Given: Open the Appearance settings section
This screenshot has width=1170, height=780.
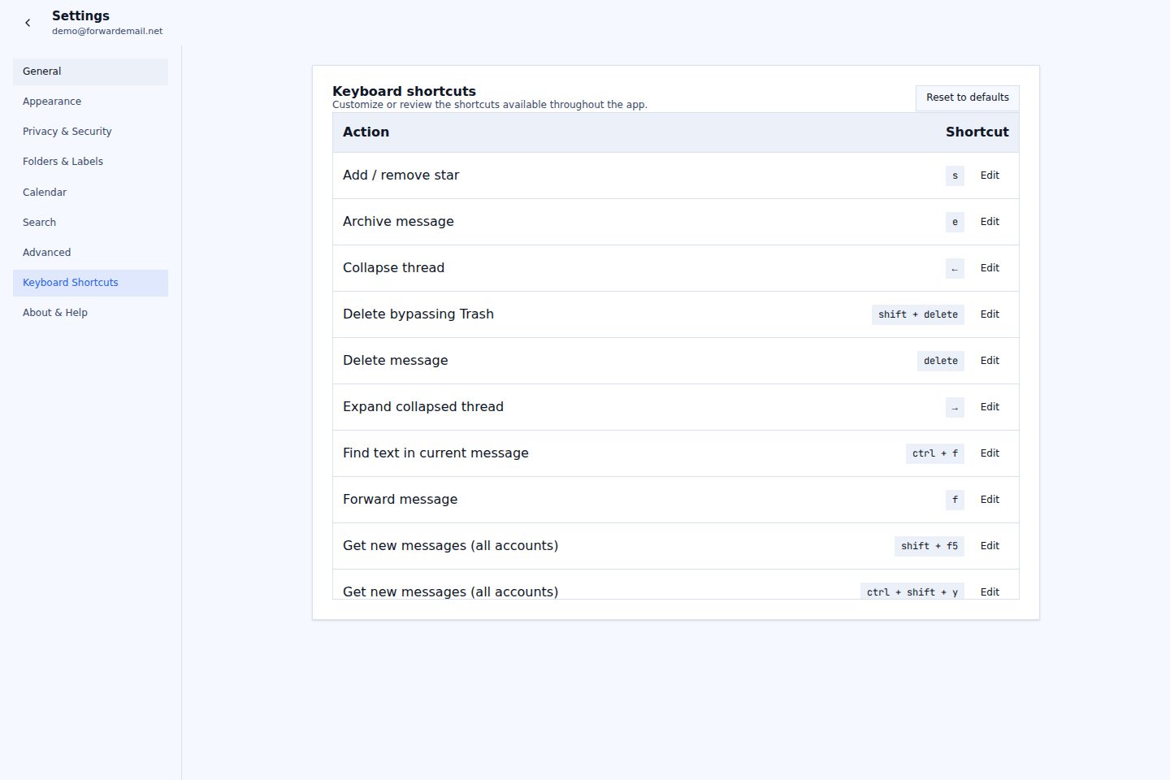Looking at the screenshot, I should click(90, 102).
